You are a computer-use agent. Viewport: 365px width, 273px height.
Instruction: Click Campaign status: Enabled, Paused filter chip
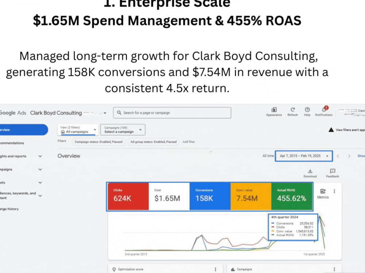[x=99, y=142]
